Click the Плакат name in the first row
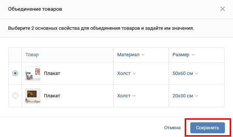233x137 pixels. [x=52, y=73]
